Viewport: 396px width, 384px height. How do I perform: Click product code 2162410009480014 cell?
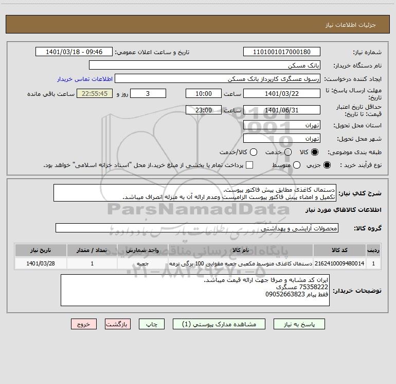[x=339, y=263]
